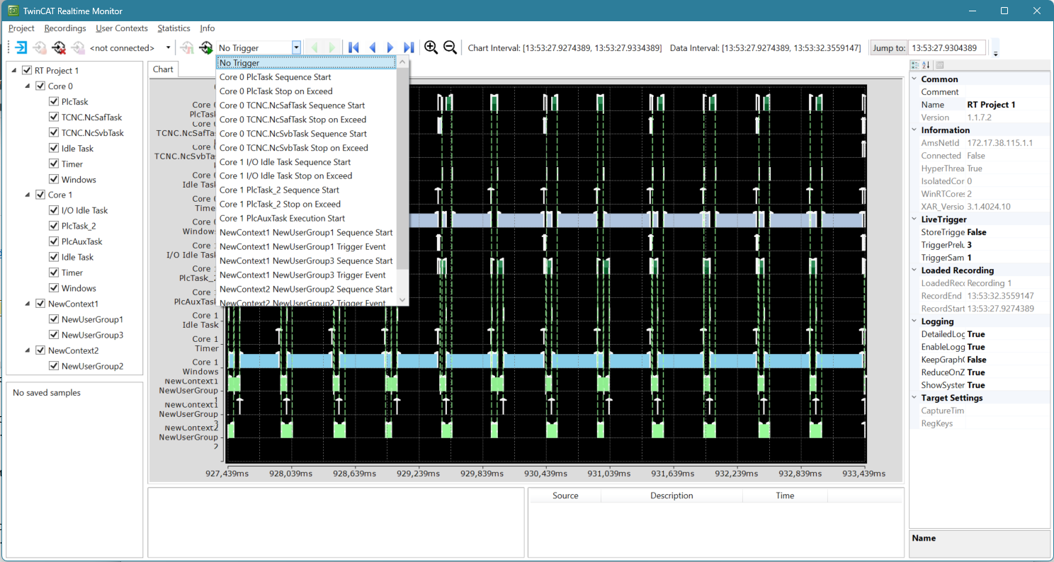Sort property grid alphabetically

[926, 65]
